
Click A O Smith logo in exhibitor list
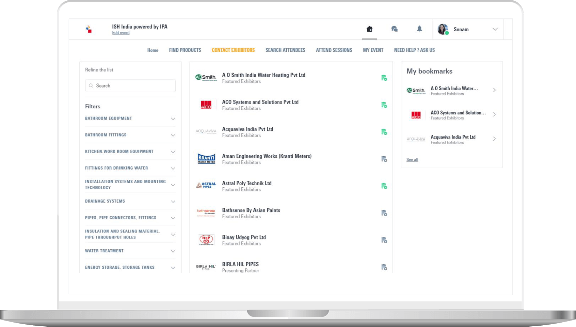pyautogui.click(x=206, y=78)
